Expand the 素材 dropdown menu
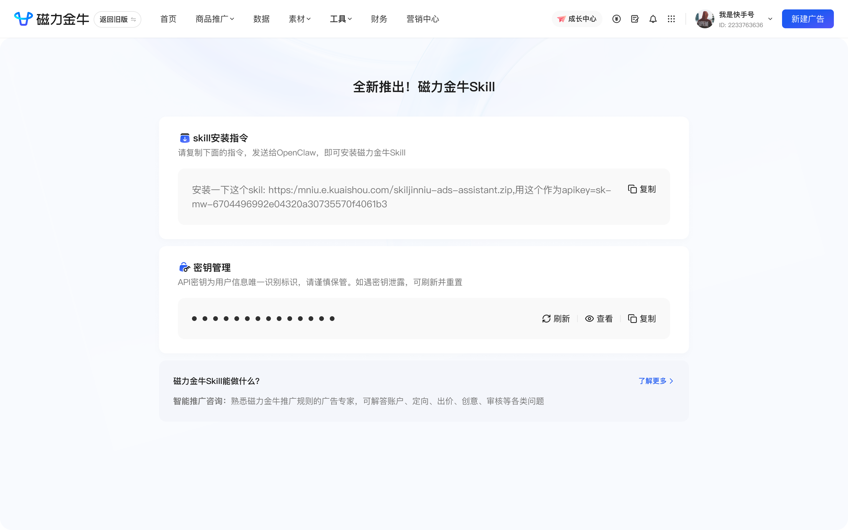Screen dimensions: 848x530 coord(300,19)
